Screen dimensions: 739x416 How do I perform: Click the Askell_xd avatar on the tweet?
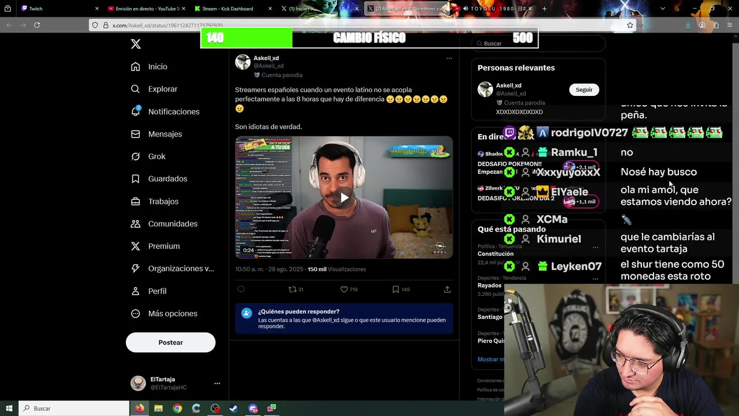(x=242, y=62)
